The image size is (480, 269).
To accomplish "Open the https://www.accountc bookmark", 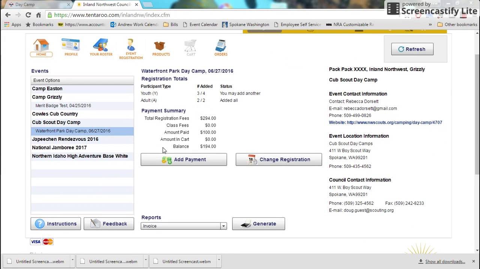I will click(x=82, y=25).
